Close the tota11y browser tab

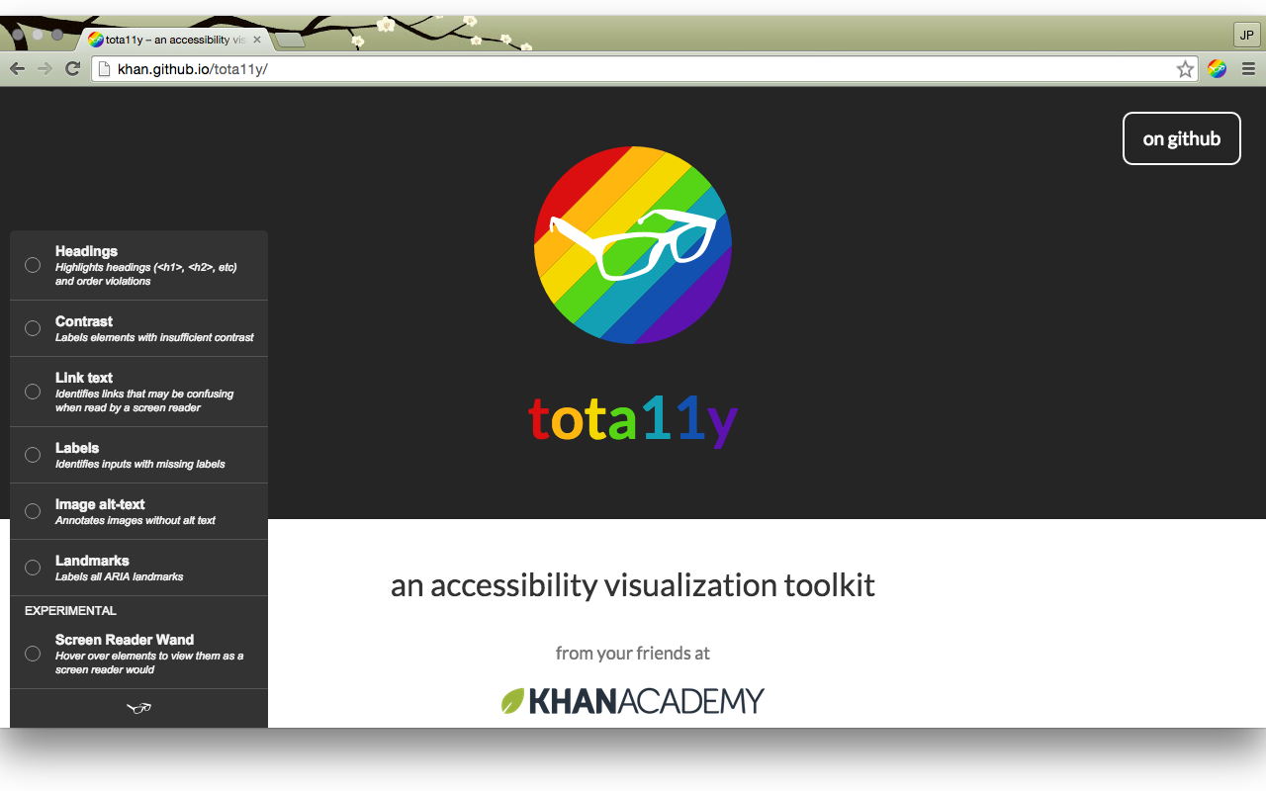coord(257,40)
